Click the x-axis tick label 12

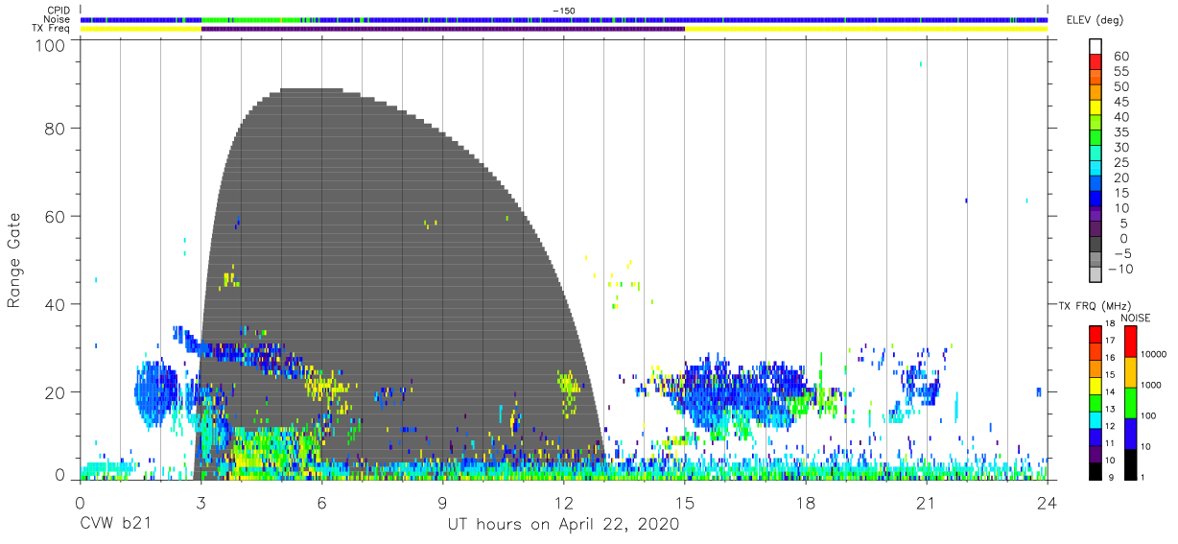coord(564,502)
